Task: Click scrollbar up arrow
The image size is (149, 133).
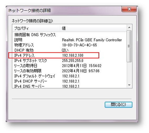Action: (129, 28)
